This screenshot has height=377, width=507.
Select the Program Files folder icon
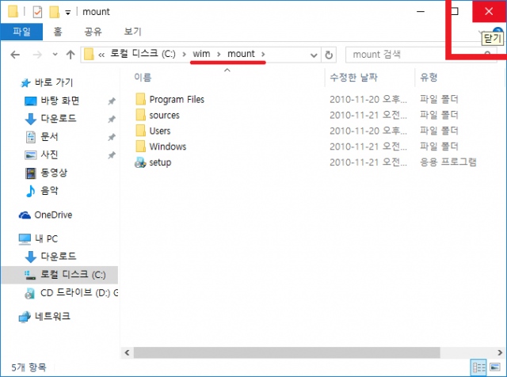(140, 99)
